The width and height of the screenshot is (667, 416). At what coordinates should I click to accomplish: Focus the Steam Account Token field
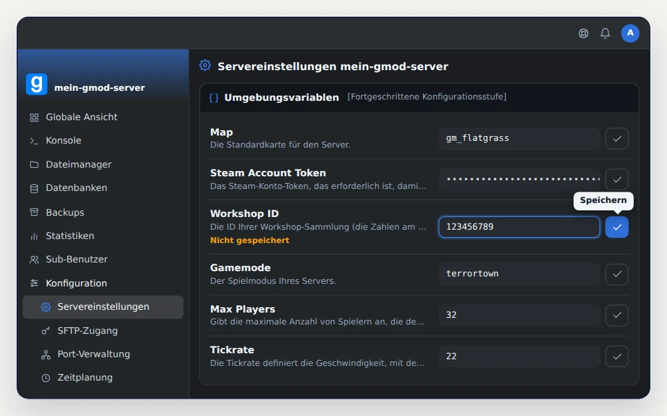point(519,179)
